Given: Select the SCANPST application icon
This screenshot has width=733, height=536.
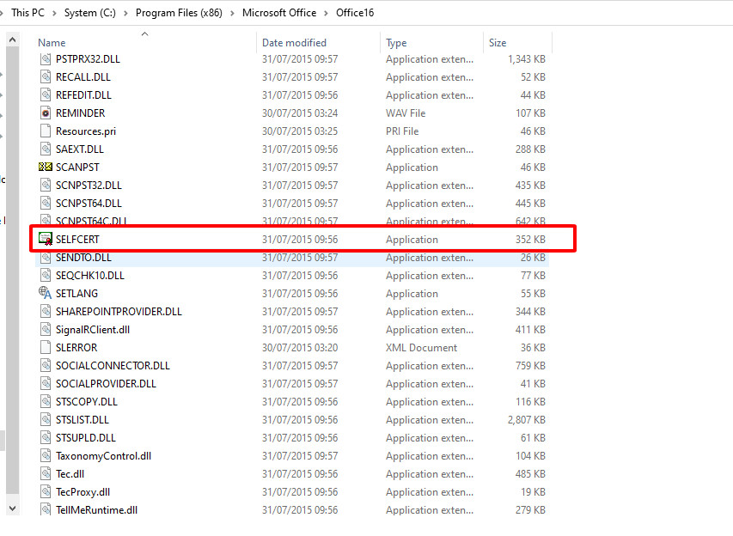Looking at the screenshot, I should (46, 167).
